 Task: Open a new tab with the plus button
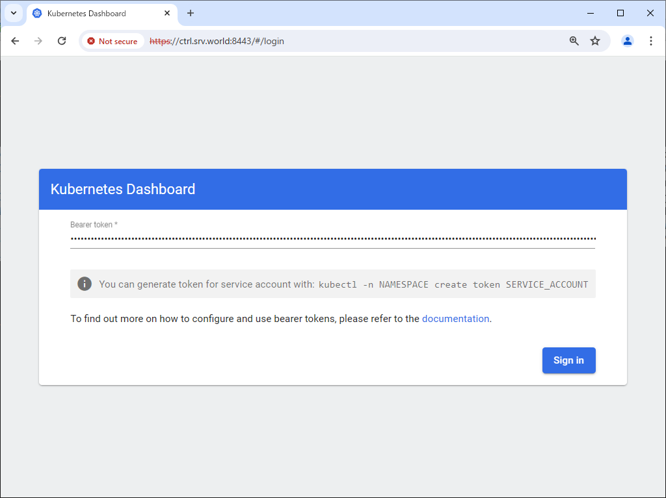[x=191, y=13]
